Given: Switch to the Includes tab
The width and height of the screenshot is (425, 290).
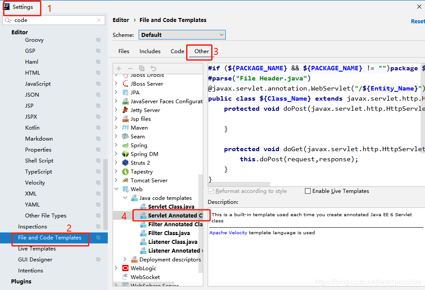Looking at the screenshot, I should (x=150, y=51).
